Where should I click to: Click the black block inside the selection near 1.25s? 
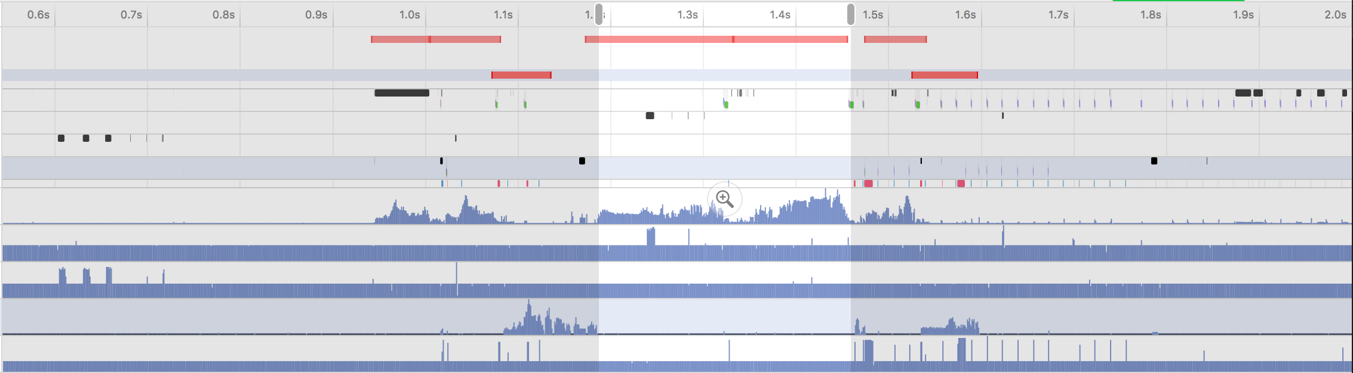pyautogui.click(x=650, y=116)
